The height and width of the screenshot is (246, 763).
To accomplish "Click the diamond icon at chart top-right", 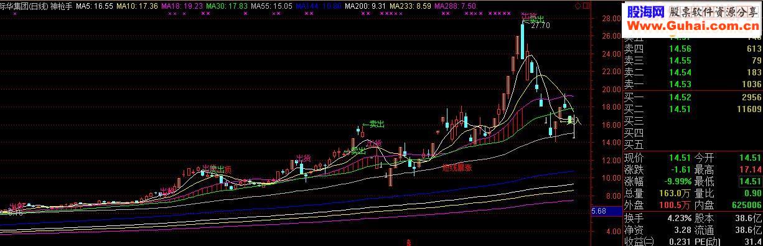I will coord(577,5).
